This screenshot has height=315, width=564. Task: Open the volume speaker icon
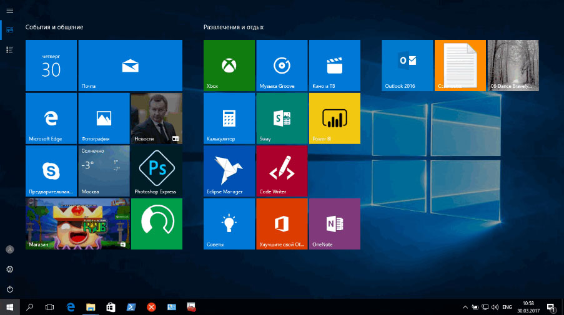495,307
